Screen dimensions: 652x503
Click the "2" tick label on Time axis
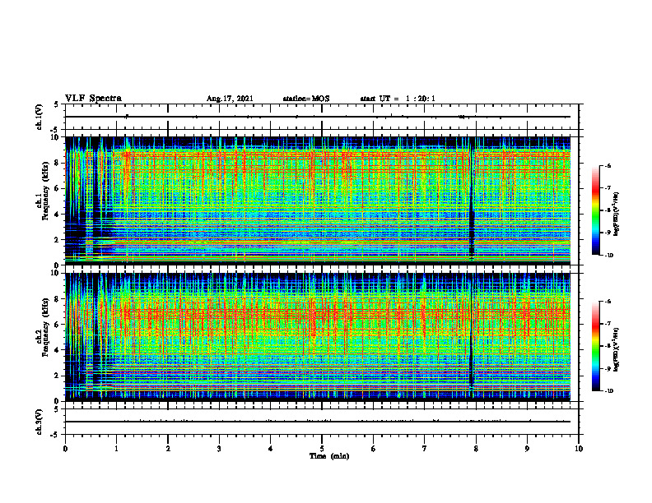click(168, 449)
